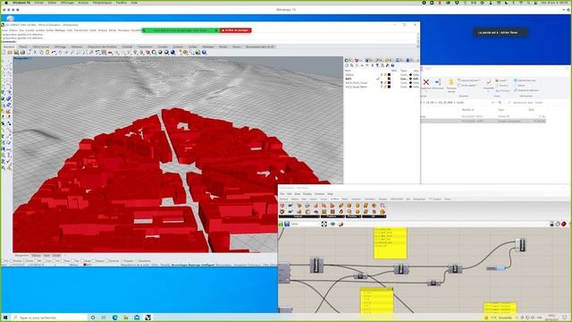Toggle visibility lightbulb of Défaut layer

382,74
